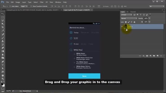
Task: Select the Crop tool
Action: [3, 27]
